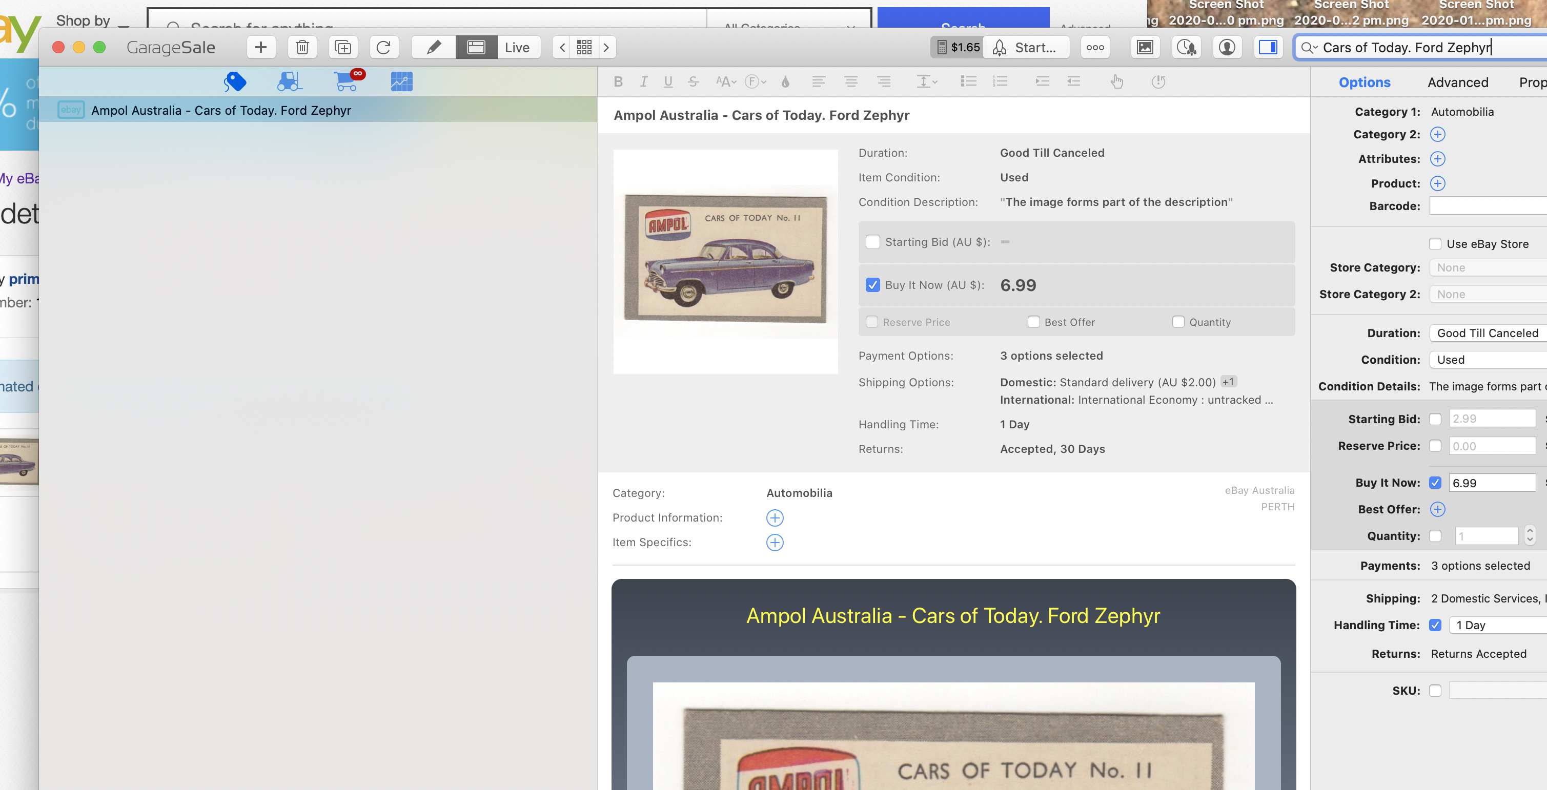Image resolution: width=1547 pixels, height=790 pixels.
Task: Align text left
Action: coord(819,81)
